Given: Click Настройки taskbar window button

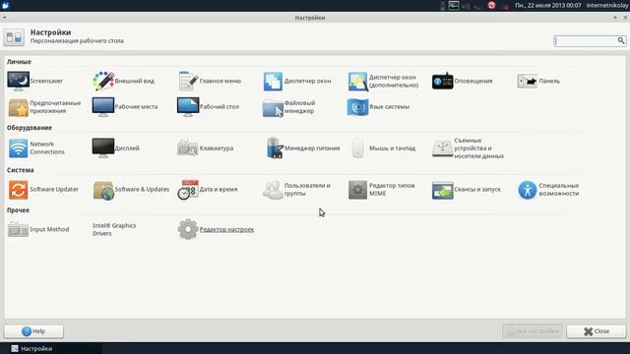Looking at the screenshot, I should (x=51, y=348).
